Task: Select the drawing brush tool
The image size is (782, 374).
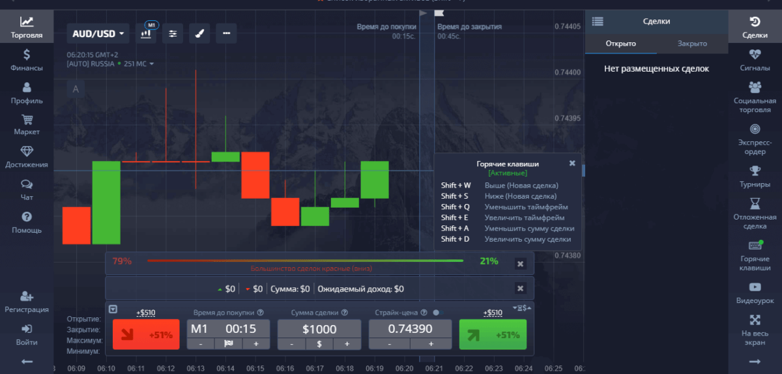Action: pyautogui.click(x=199, y=33)
